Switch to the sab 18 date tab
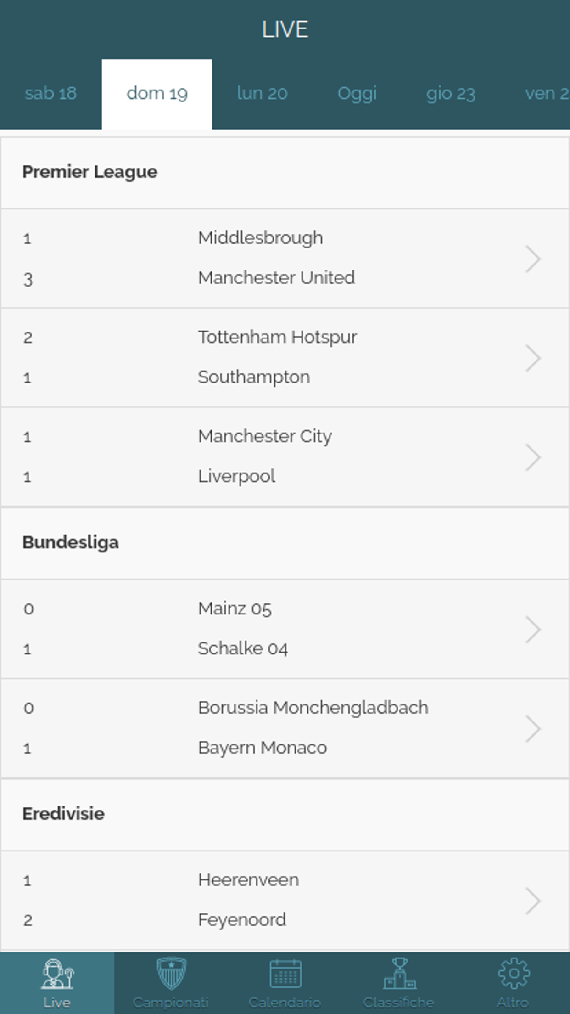 click(50, 94)
